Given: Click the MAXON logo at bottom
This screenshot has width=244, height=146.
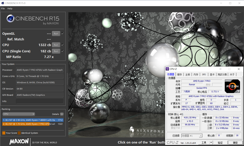Looking at the screenshot, I should click(19, 141).
